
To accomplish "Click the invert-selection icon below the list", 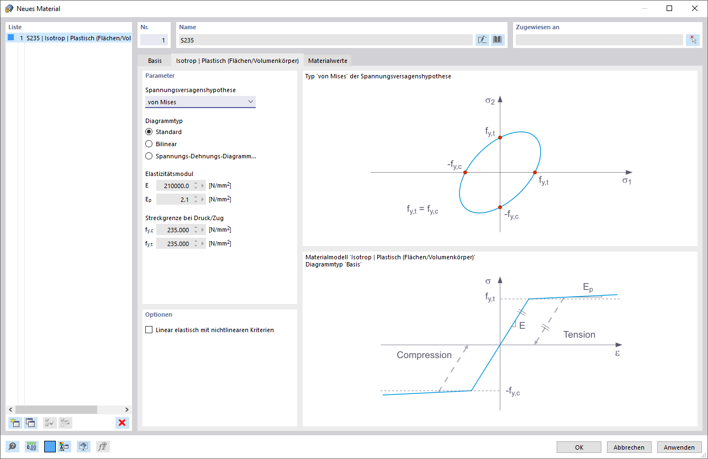I will [x=65, y=423].
